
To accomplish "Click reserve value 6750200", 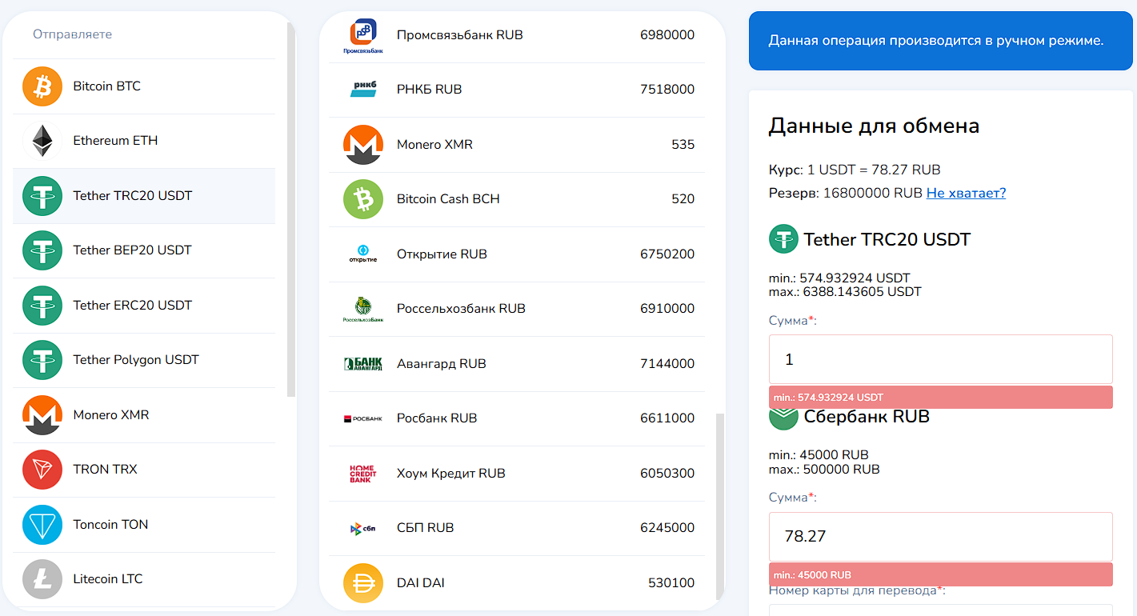I will (x=667, y=254).
